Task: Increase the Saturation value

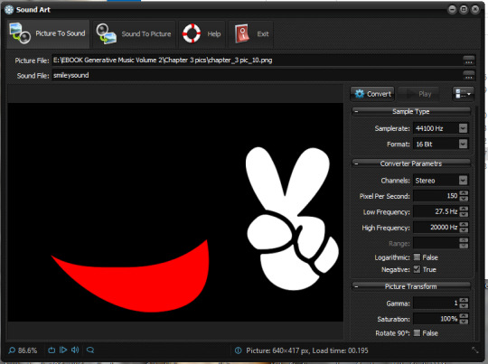Action: point(464,316)
